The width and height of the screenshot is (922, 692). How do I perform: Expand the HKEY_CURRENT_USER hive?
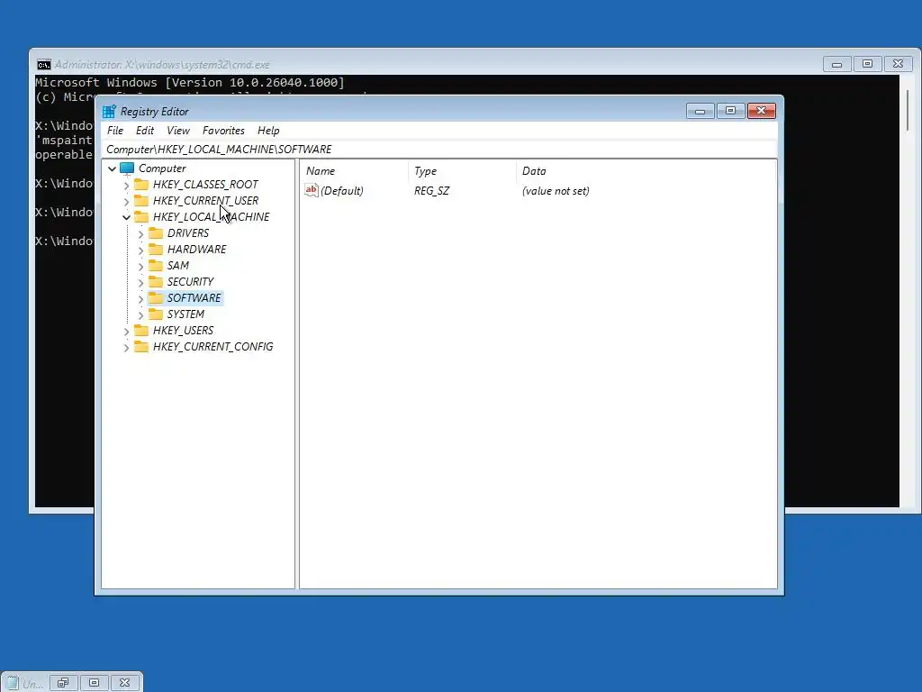(126, 201)
